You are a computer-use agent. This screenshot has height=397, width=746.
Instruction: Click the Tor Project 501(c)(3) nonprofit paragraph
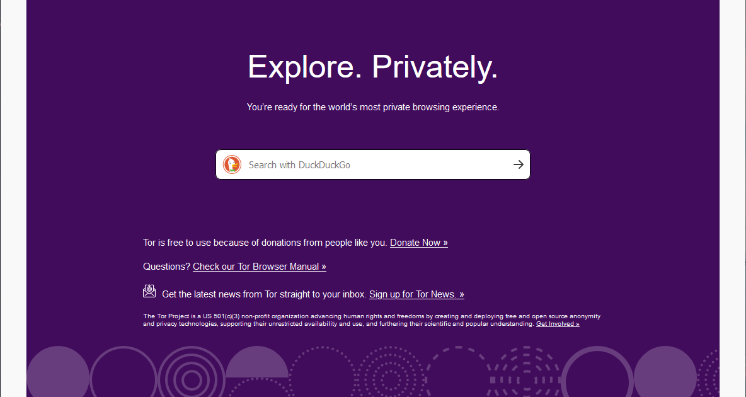click(372, 319)
